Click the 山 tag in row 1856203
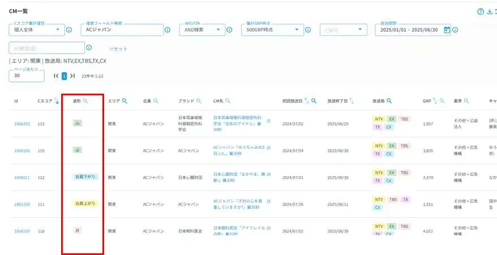Image resolution: width=497 pixels, height=255 pixels. tap(78, 123)
